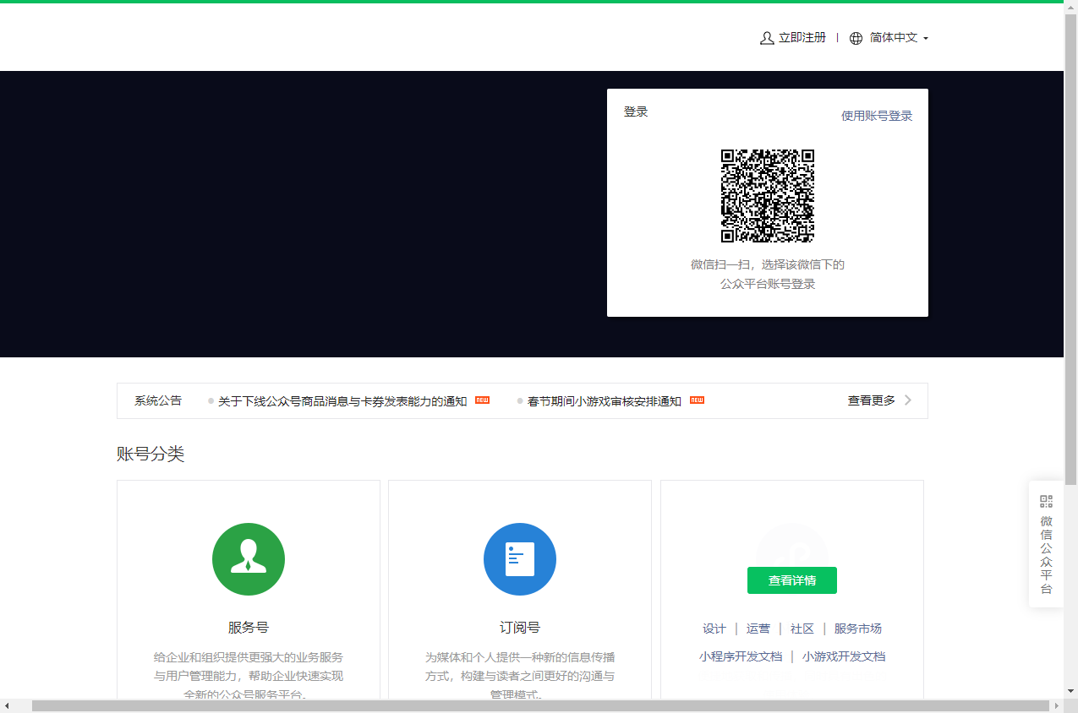Click the 登录 title in login panel
This screenshot has width=1078, height=713.
coord(636,112)
